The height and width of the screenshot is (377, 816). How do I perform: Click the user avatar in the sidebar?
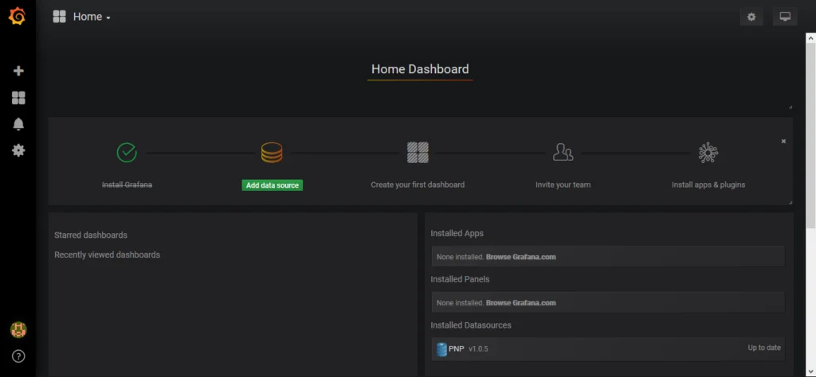click(18, 330)
